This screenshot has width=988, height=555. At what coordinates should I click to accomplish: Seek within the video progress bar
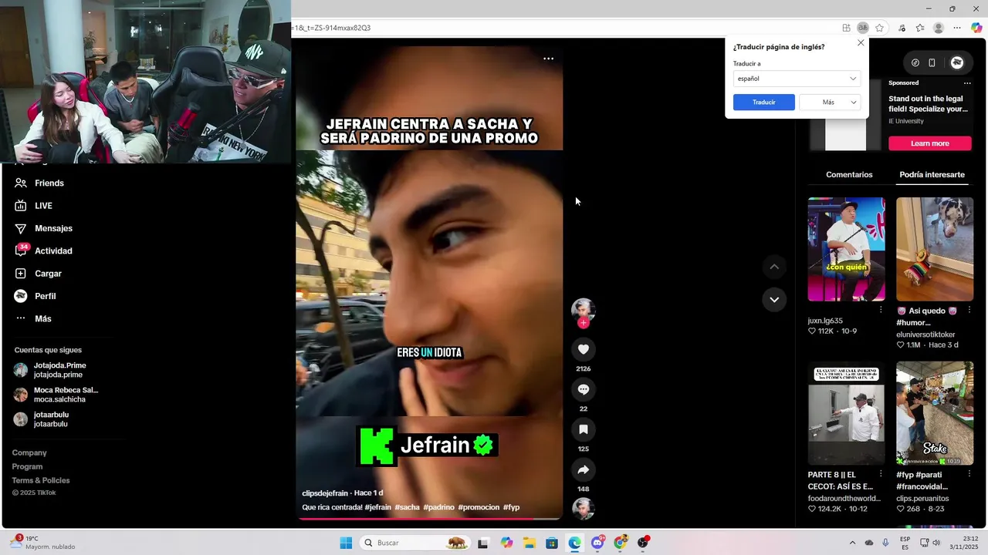(x=429, y=519)
